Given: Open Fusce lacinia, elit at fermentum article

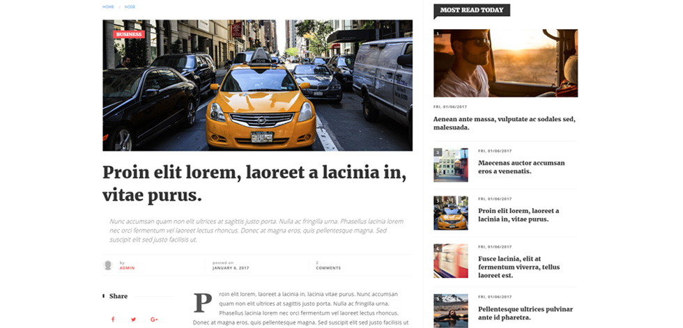Looking at the screenshot, I should coord(519,267).
